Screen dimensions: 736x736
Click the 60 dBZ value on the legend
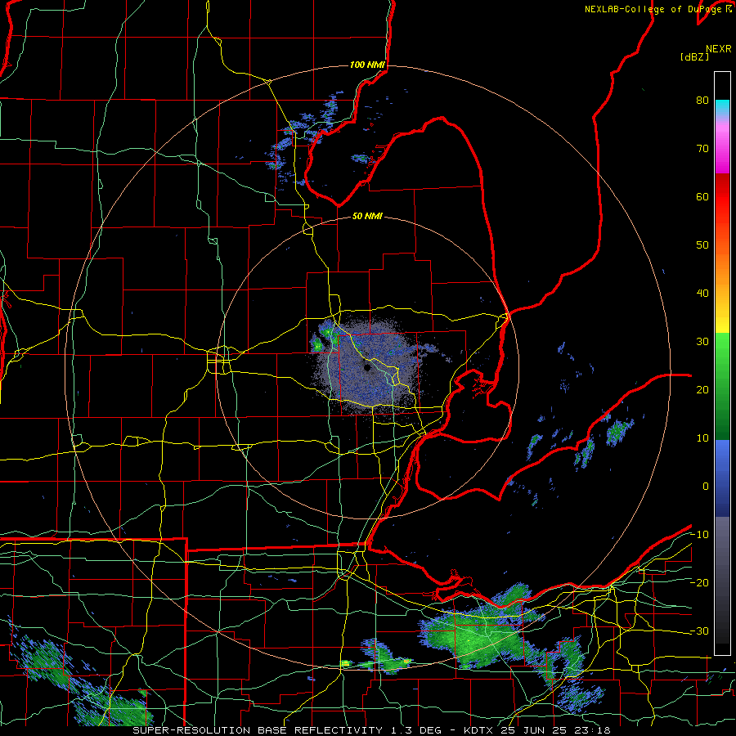click(x=702, y=196)
